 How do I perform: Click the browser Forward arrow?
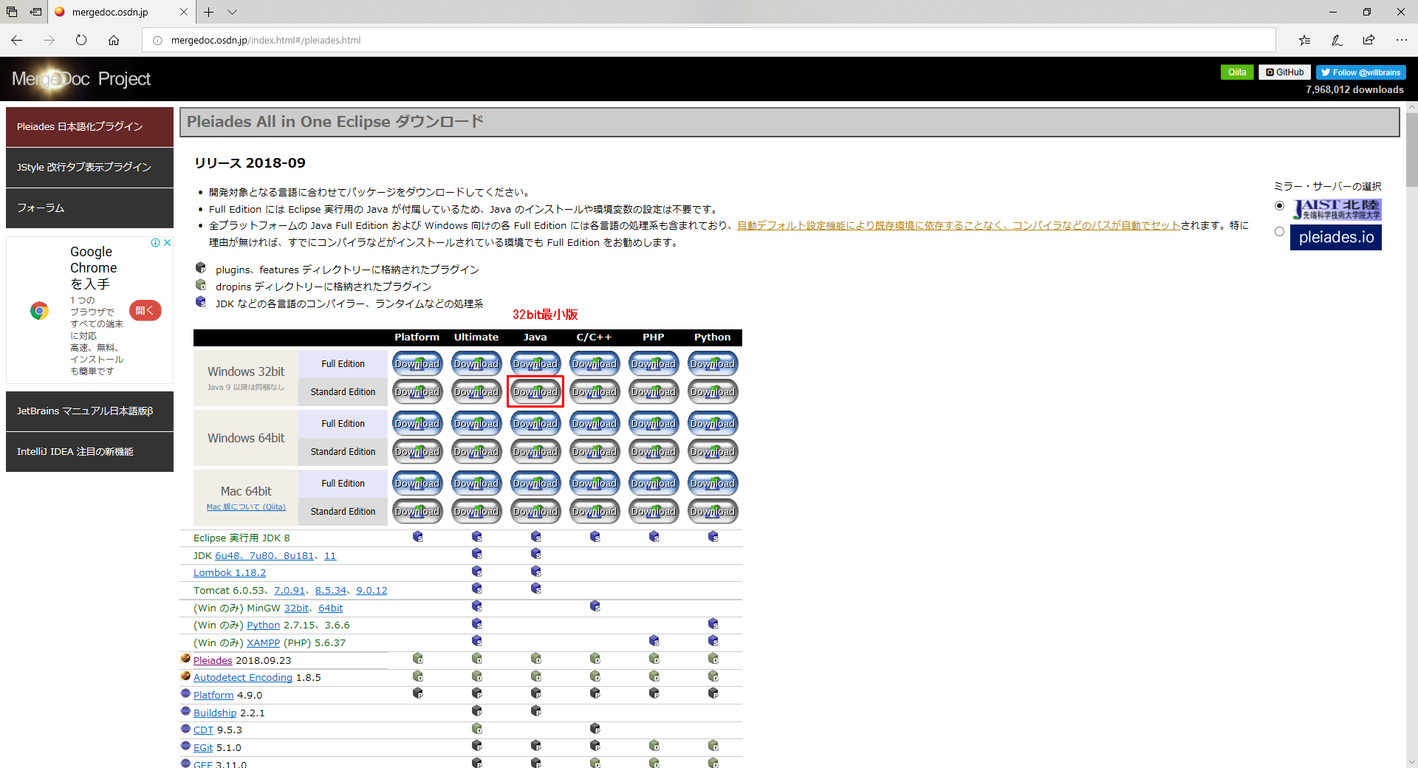[x=49, y=40]
